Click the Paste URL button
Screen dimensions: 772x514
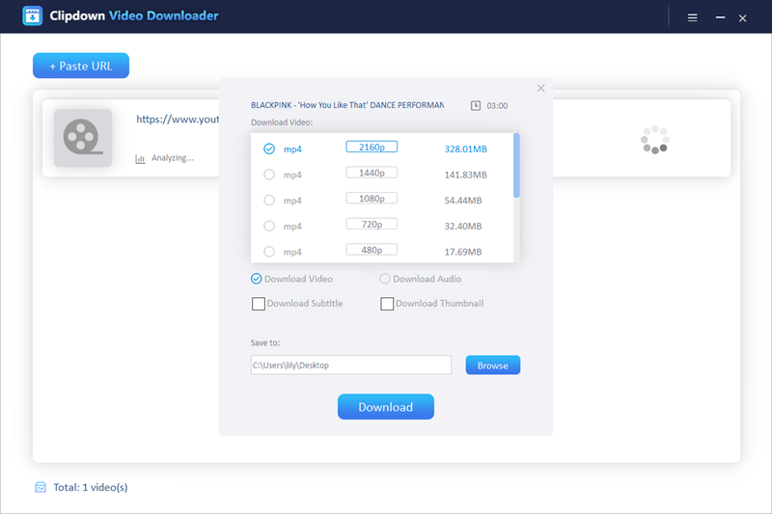coord(81,66)
